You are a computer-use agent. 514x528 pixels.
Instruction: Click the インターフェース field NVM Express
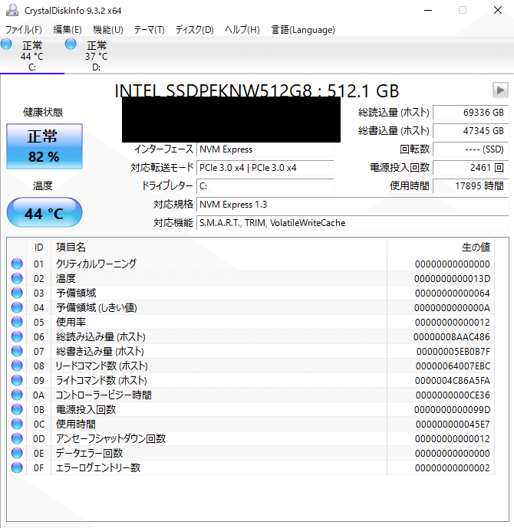(x=265, y=149)
